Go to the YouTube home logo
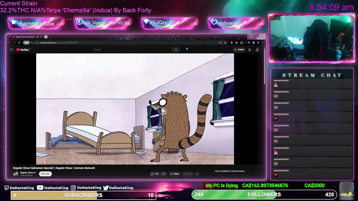This screenshot has height=201, width=358. pos(23,50)
